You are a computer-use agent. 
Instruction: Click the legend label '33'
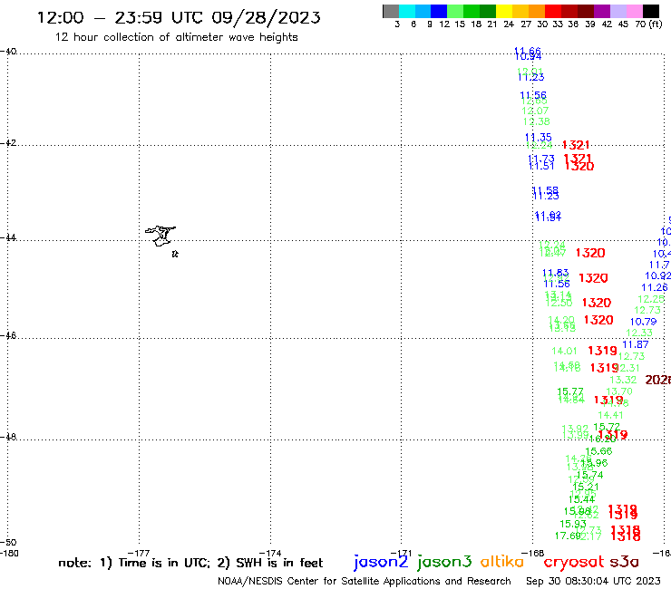pos(558,24)
